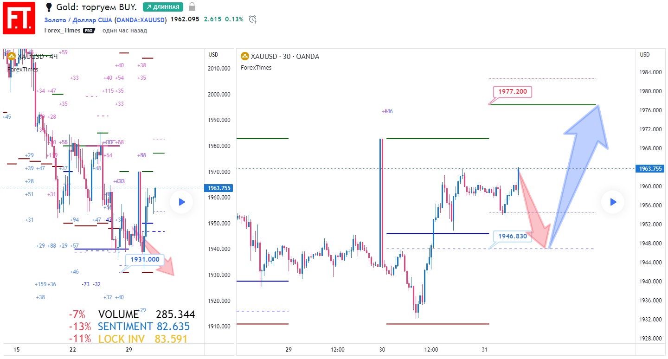Open USD currency label on 4H chart
This screenshot has width=668, height=359.
tap(213, 55)
